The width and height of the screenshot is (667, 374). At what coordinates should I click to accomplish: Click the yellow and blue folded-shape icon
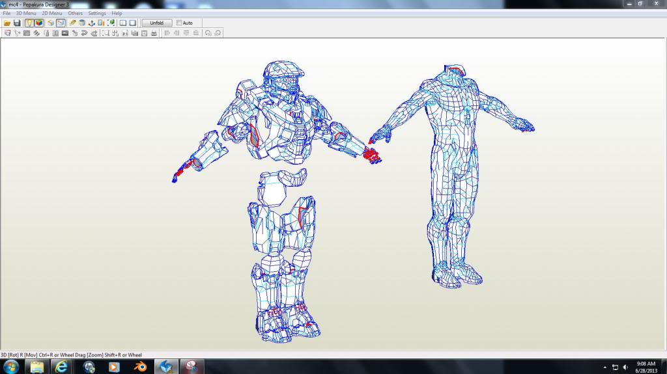coord(51,23)
